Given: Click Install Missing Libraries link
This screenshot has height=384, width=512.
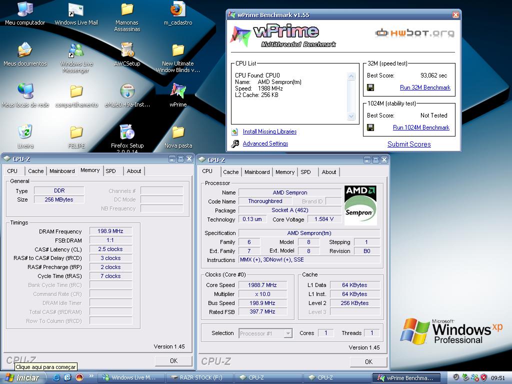Looking at the screenshot, I should click(269, 131).
